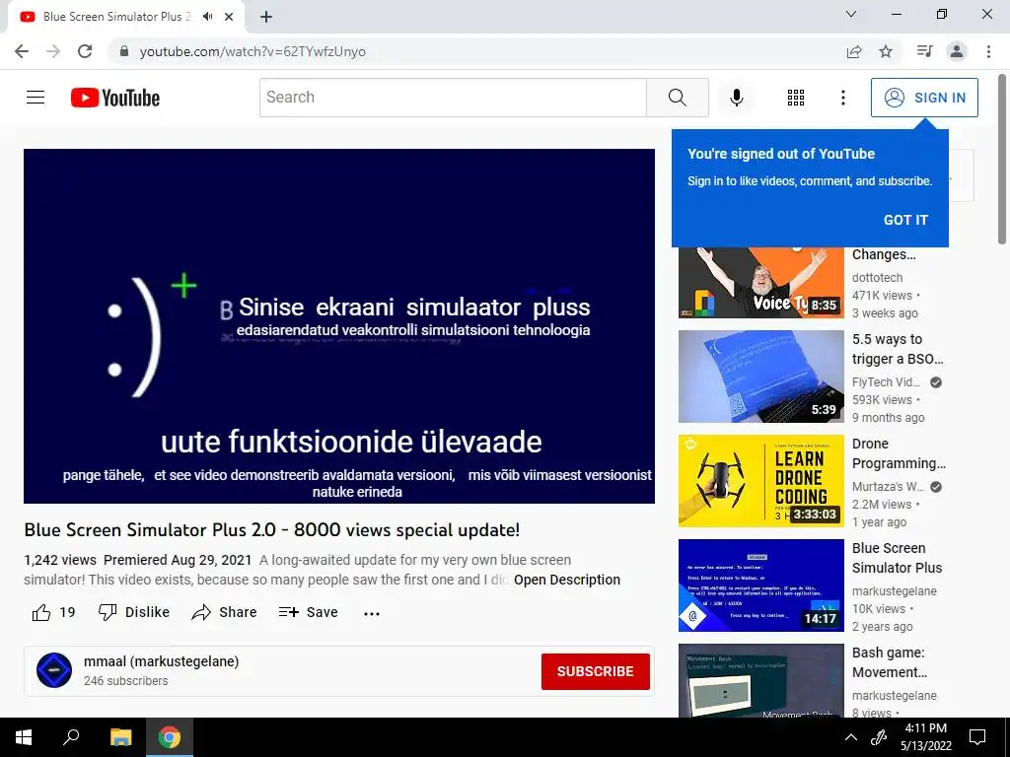Open the Murtaza's Workshop channel name
The image size is (1010, 757).
pyautogui.click(x=889, y=487)
